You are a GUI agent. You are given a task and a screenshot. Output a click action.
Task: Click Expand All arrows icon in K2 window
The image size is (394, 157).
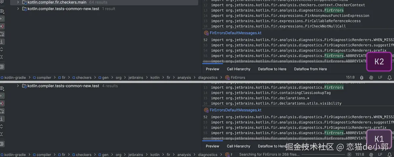click(x=2, y=49)
